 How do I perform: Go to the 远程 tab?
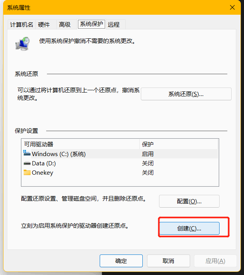(x=116, y=24)
